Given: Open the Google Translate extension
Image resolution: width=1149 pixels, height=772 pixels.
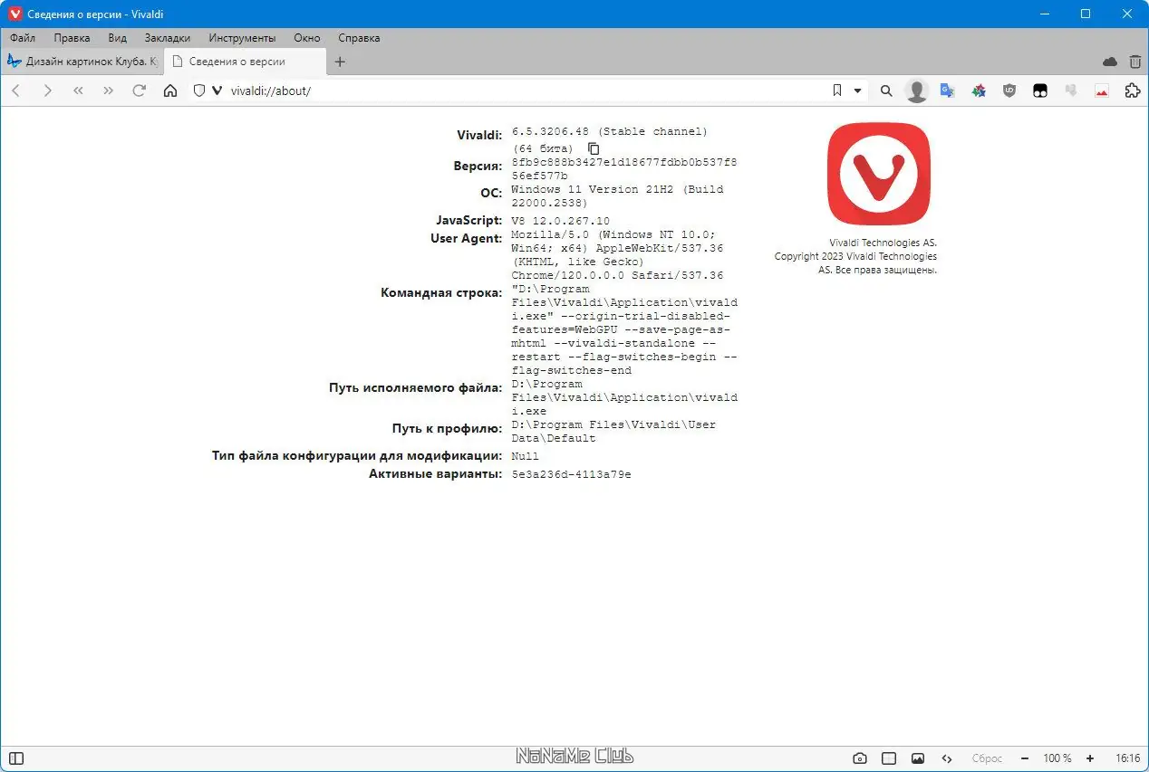Looking at the screenshot, I should [948, 91].
